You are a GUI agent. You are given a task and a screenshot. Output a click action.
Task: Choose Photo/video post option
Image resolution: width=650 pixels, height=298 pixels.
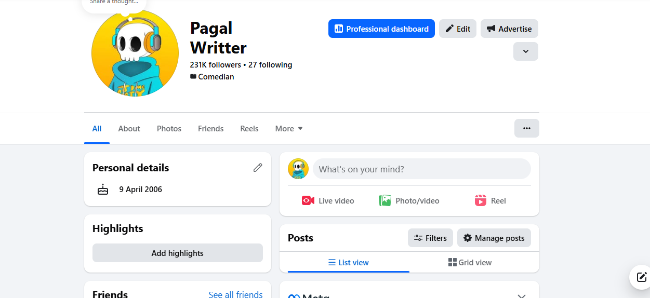[x=409, y=201]
